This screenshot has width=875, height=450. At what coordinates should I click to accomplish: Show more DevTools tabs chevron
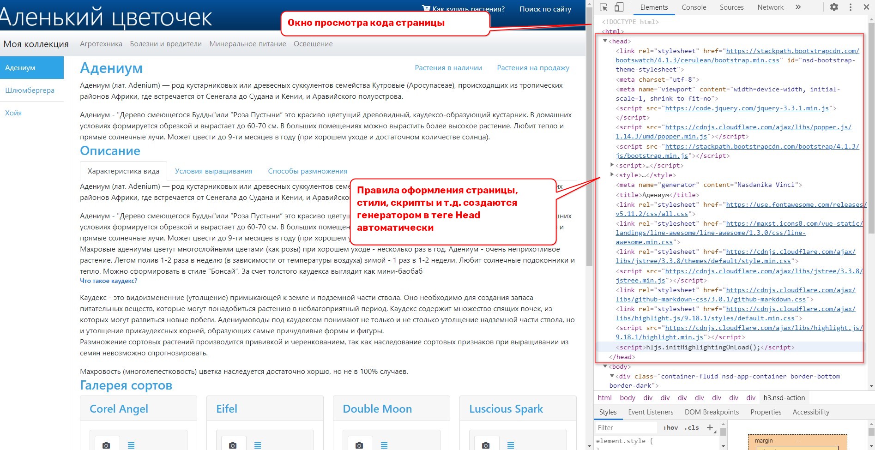tap(798, 7)
